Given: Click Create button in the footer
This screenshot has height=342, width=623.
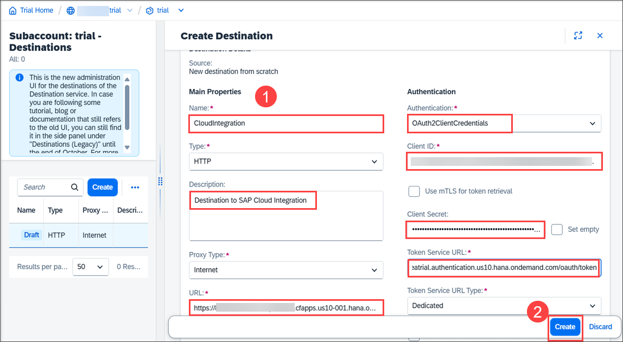Looking at the screenshot, I should point(565,327).
